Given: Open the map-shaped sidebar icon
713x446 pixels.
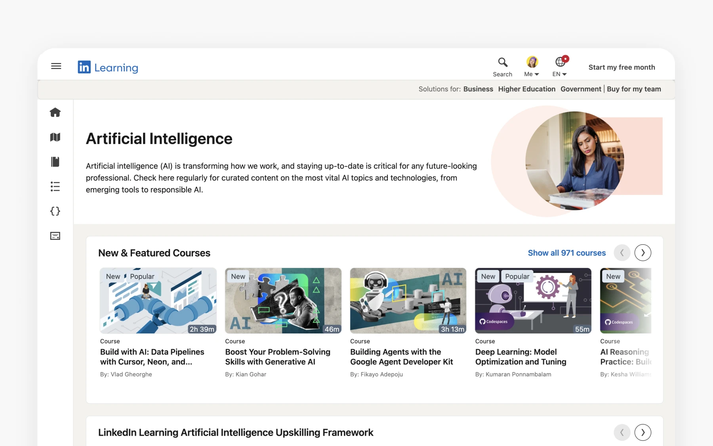Looking at the screenshot, I should tap(55, 137).
